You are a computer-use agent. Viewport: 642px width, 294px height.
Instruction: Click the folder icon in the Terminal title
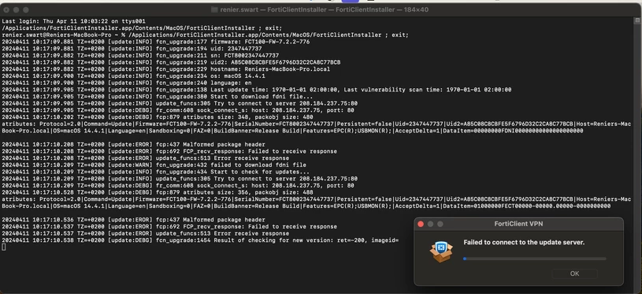214,9
